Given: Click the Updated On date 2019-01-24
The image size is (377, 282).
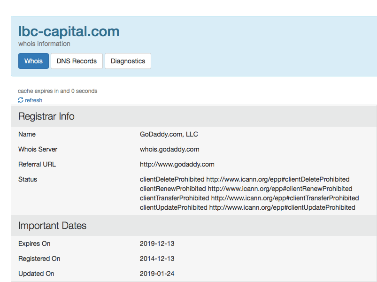Looking at the screenshot, I should pos(157,274).
